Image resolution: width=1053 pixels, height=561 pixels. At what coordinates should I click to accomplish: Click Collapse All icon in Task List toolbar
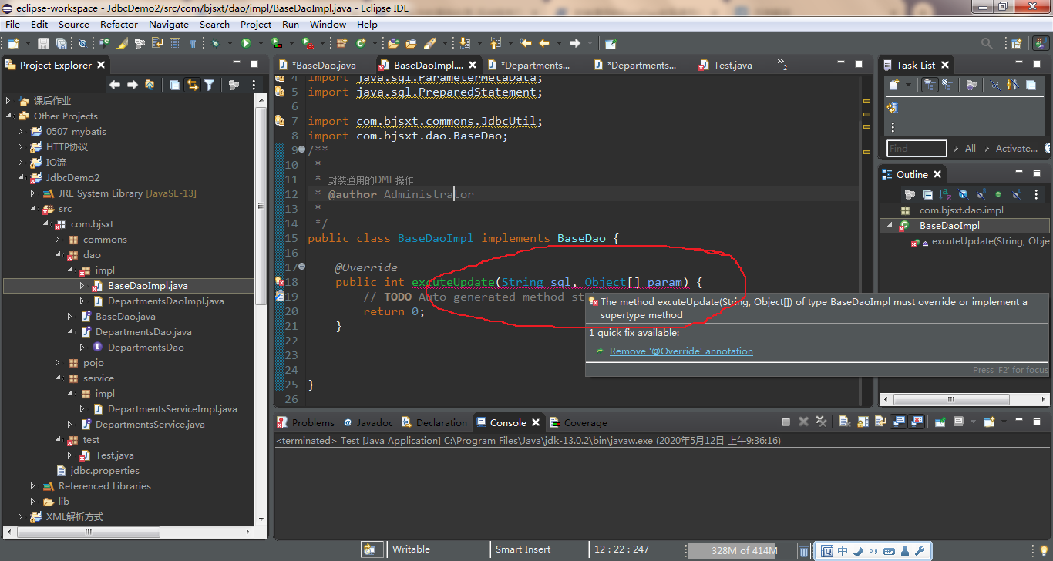[1031, 85]
